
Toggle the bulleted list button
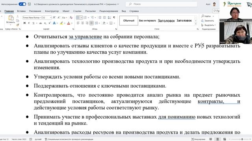tap(78, 17)
